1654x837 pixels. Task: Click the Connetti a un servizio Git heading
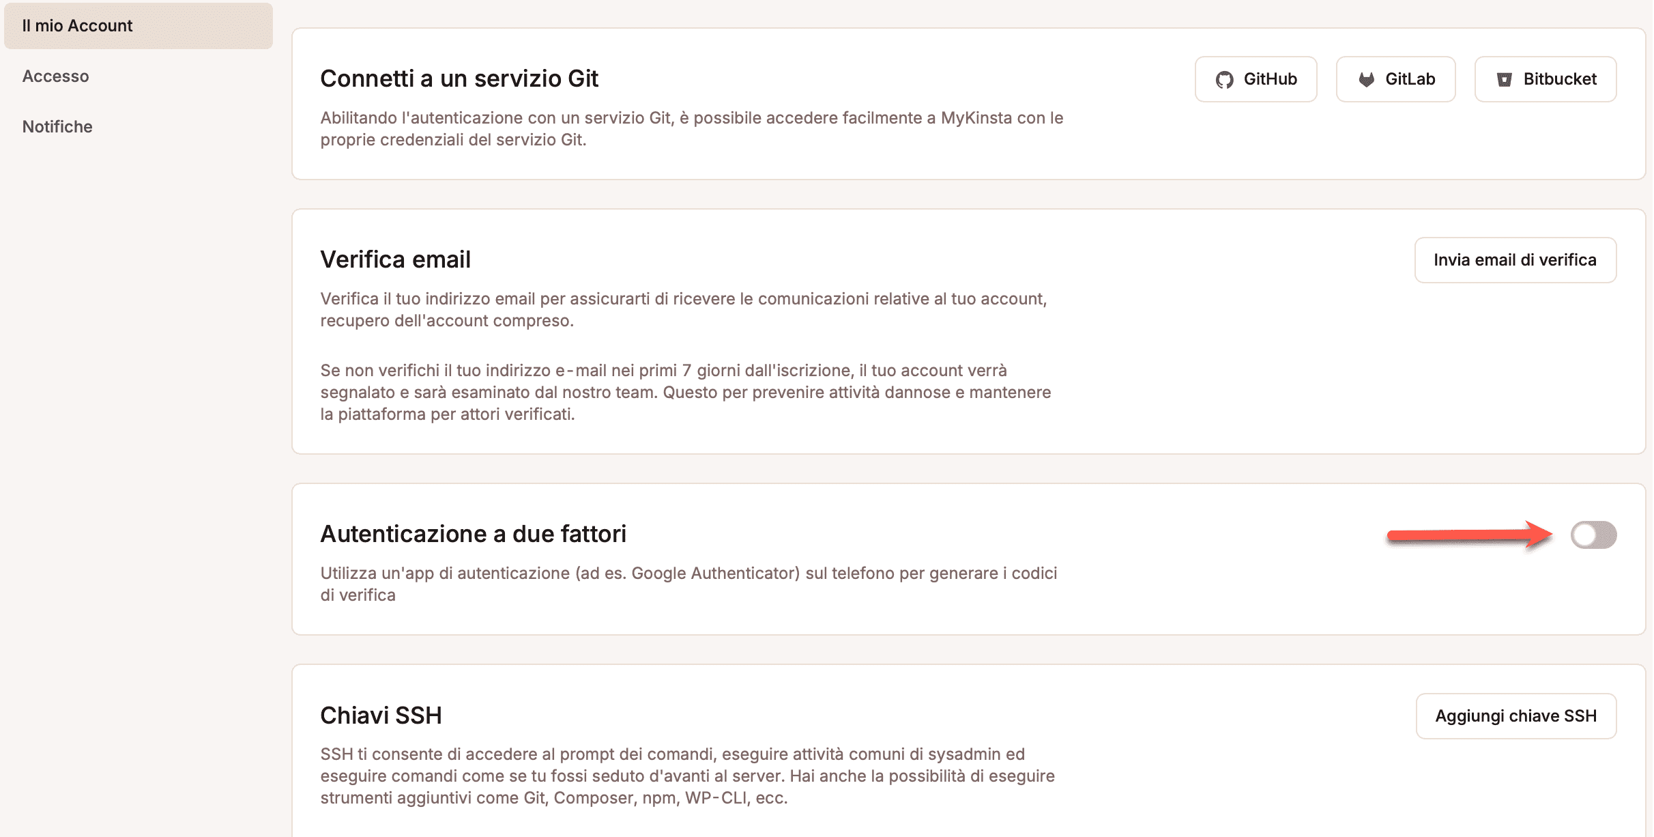(x=459, y=79)
